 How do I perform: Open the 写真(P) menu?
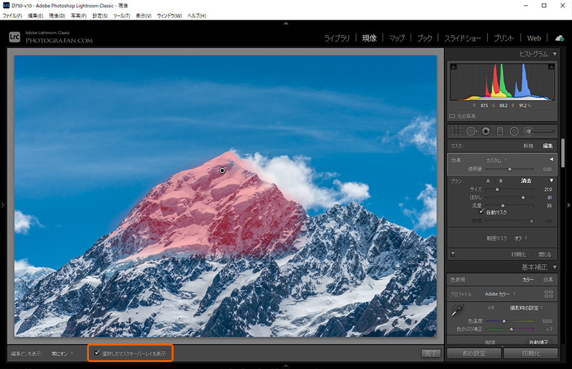[79, 16]
